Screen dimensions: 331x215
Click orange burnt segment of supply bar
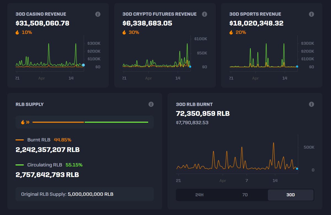click(x=58, y=122)
